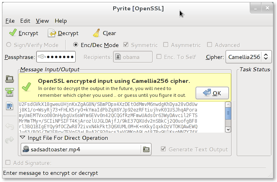Click the save output icon in left sidebar
The width and height of the screenshot is (277, 182).
point(10,92)
